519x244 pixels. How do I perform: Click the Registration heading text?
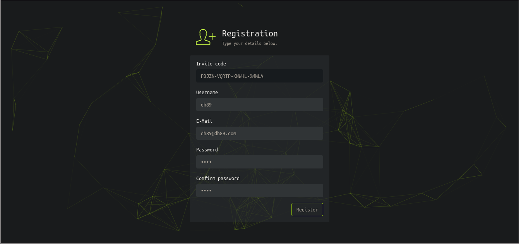coord(250,33)
